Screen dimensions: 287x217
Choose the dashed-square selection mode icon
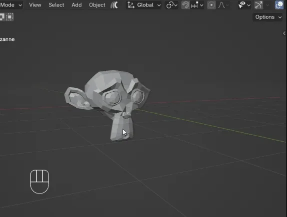click(10, 17)
